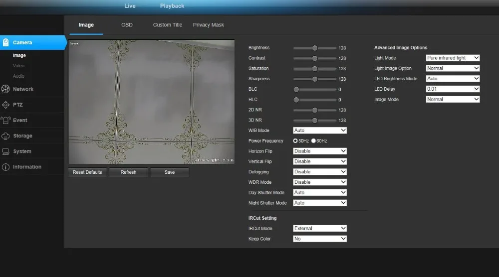Viewport: 499px width, 277px height.
Task: Click the Reset Defaults button
Action: (87, 172)
